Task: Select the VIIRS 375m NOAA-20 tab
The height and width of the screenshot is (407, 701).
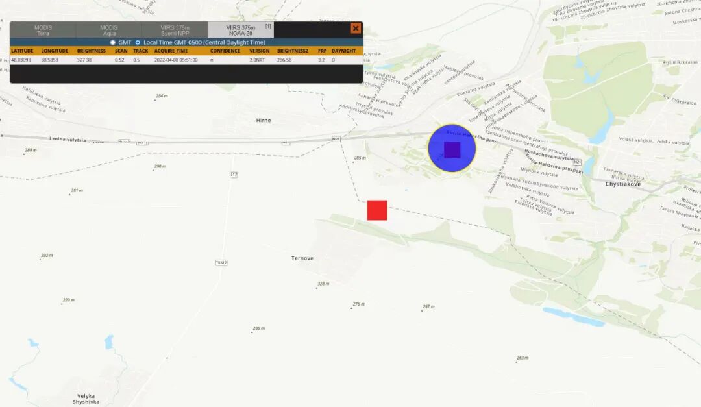Action: point(241,30)
